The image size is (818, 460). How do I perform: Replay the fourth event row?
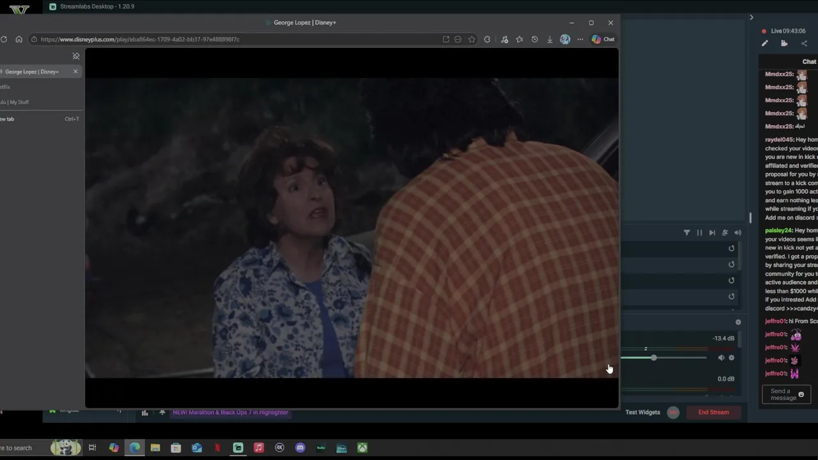click(x=732, y=296)
